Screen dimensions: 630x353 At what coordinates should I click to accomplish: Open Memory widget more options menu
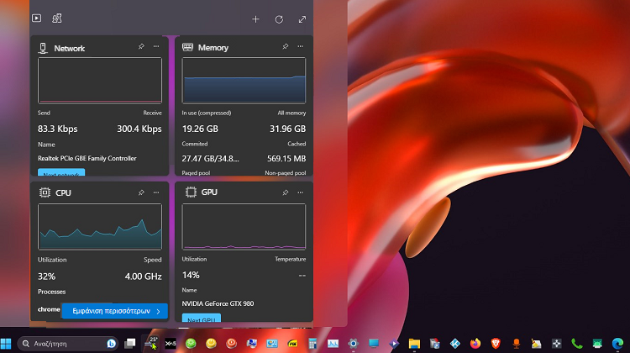[300, 46]
